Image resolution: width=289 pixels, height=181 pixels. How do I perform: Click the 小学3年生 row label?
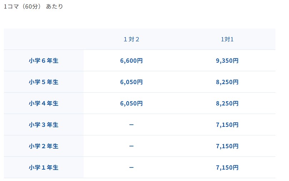[x=44, y=125]
